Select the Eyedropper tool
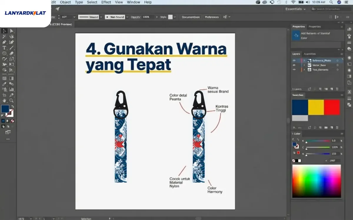 pos(4,84)
